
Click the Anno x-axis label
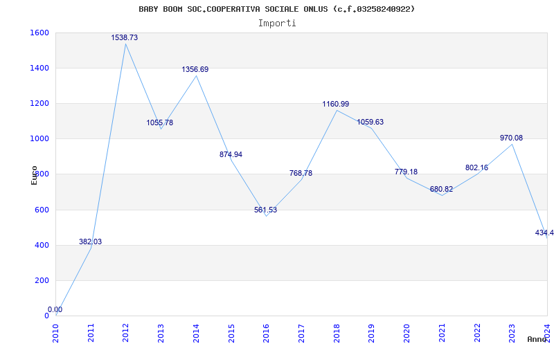click(537, 339)
